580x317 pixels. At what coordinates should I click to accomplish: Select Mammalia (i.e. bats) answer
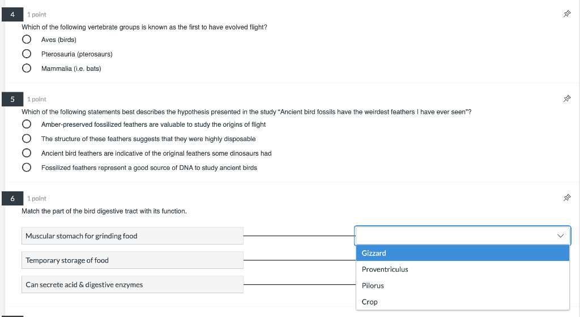pos(27,68)
